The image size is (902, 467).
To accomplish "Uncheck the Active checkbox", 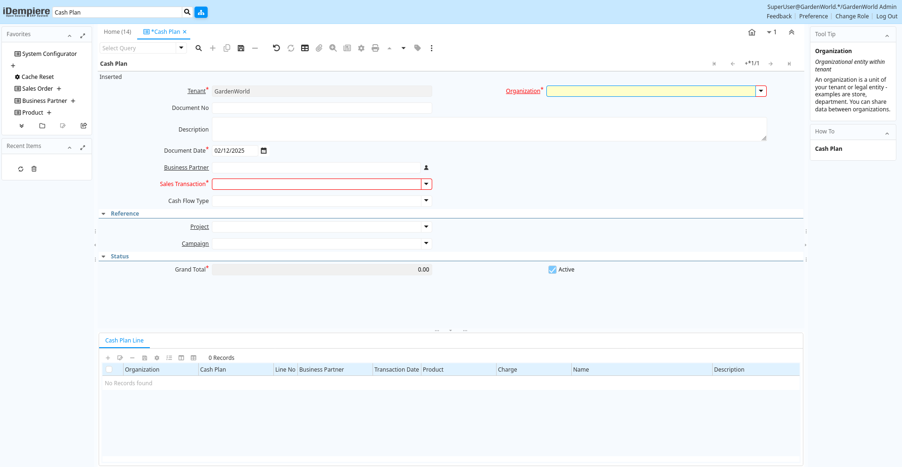I will pyautogui.click(x=552, y=270).
